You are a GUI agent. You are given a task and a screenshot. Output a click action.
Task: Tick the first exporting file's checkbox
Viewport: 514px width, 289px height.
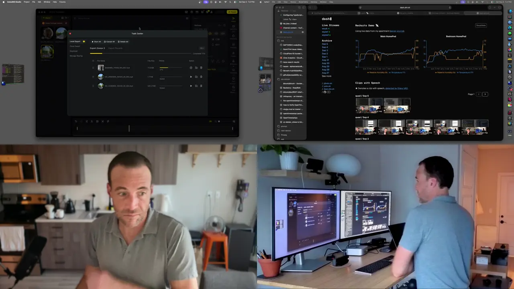(x=93, y=68)
